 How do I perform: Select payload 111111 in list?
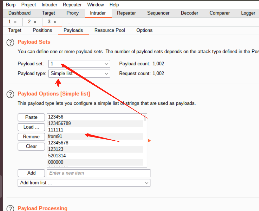(95, 130)
